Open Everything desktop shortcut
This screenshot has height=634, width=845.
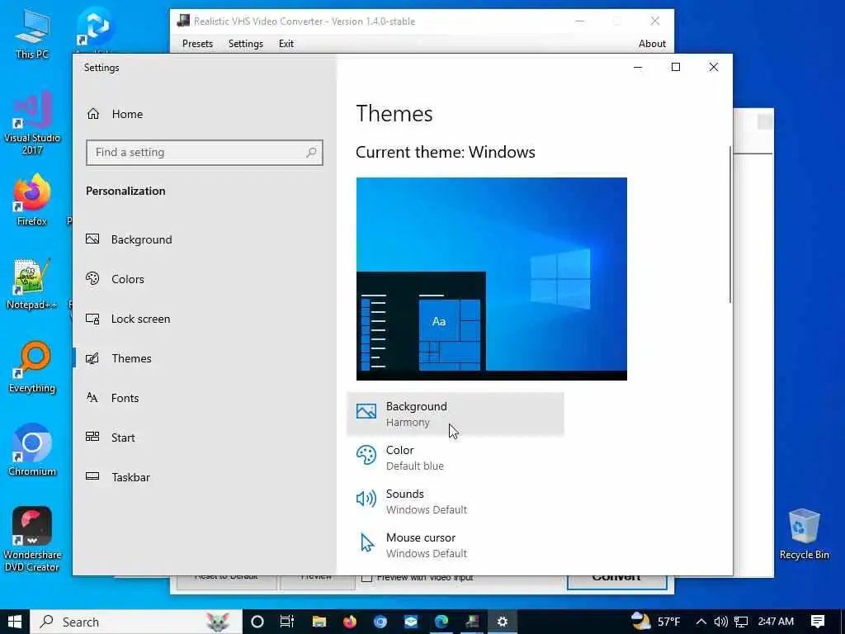[x=32, y=367]
